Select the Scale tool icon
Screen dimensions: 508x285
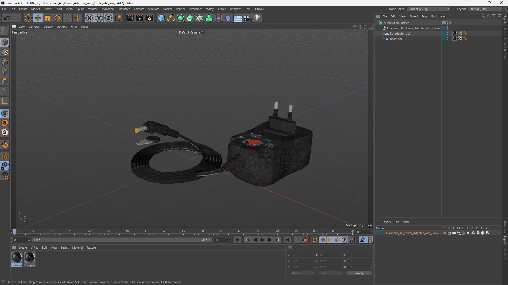pyautogui.click(x=48, y=18)
